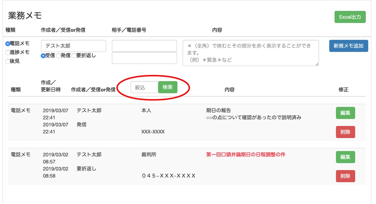The height and width of the screenshot is (204, 376).
Task: Grab the resize handle of 内容 textarea
Action: 317,64
